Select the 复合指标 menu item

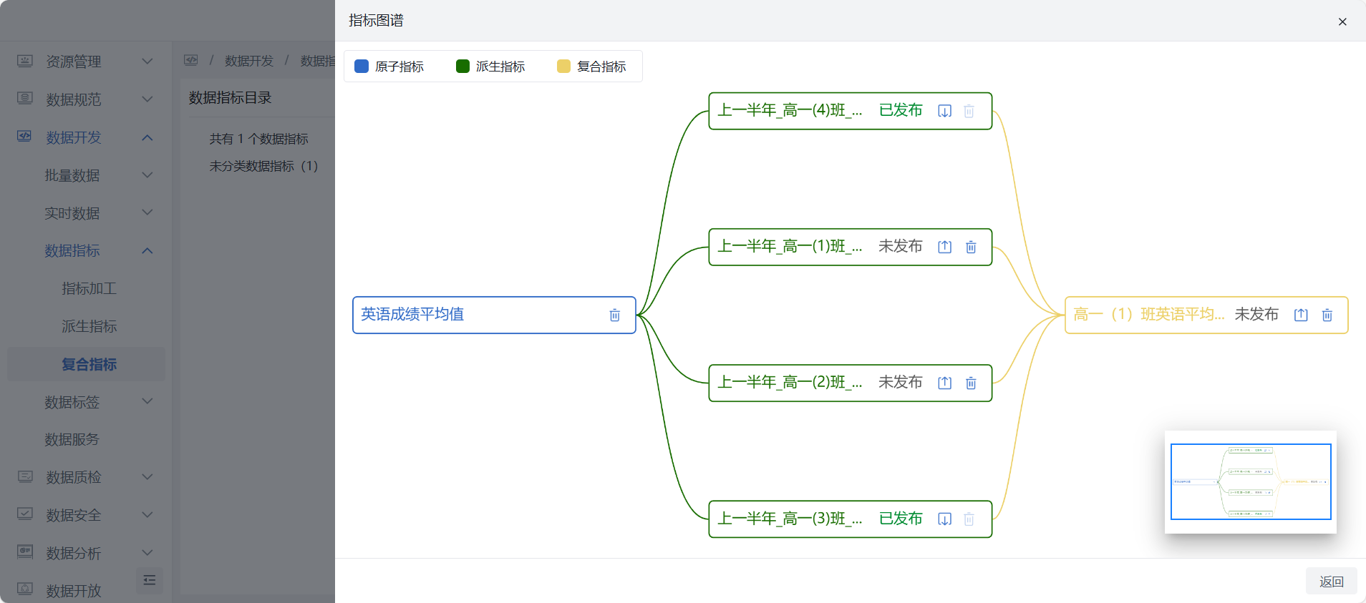(86, 364)
